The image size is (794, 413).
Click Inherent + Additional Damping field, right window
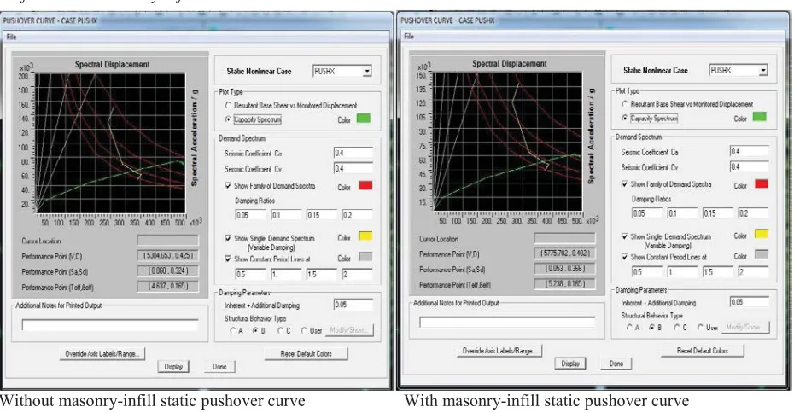point(750,302)
